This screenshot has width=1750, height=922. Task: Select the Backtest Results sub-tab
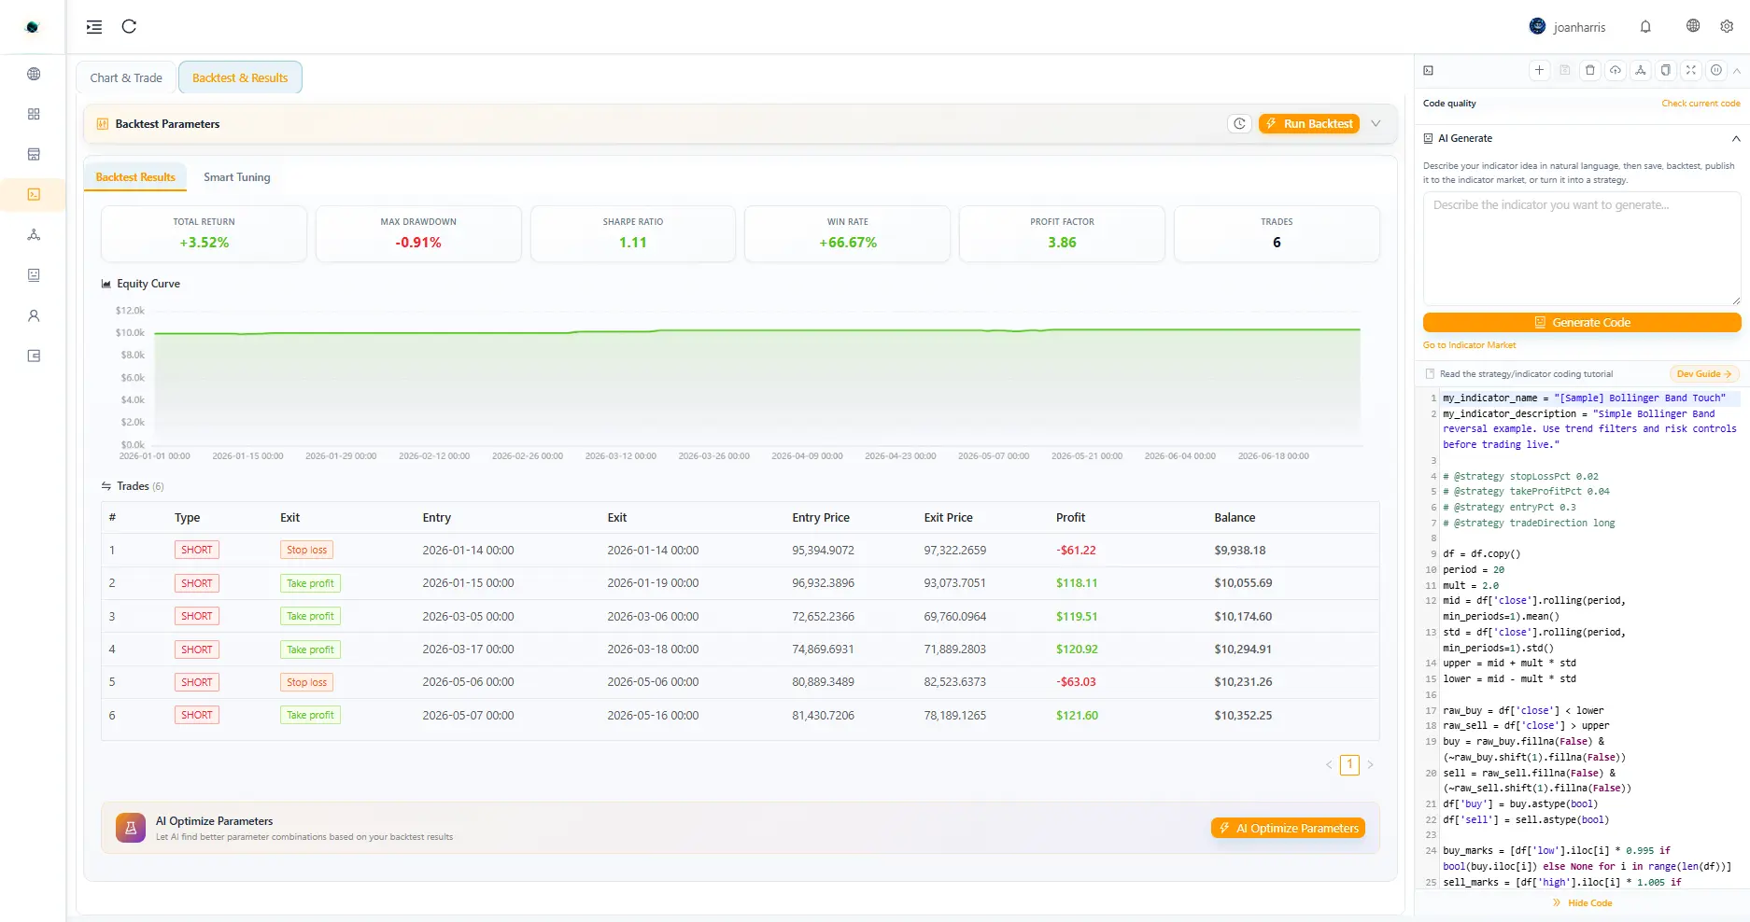pyautogui.click(x=135, y=176)
